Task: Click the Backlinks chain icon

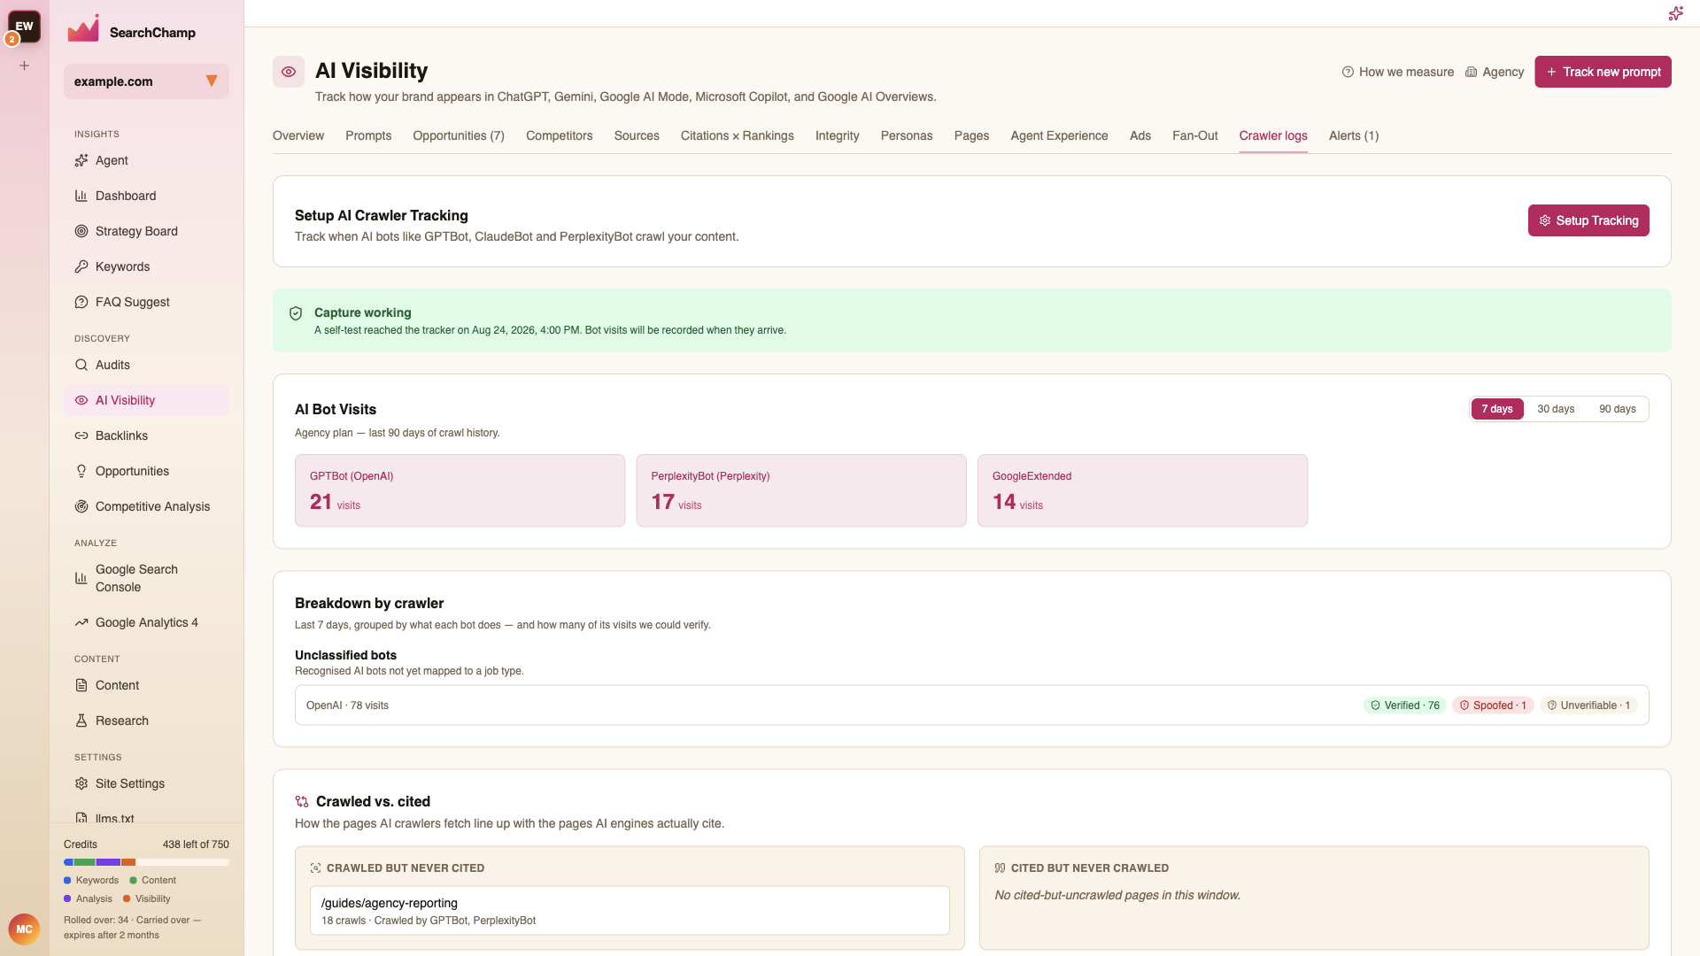Action: tap(81, 436)
